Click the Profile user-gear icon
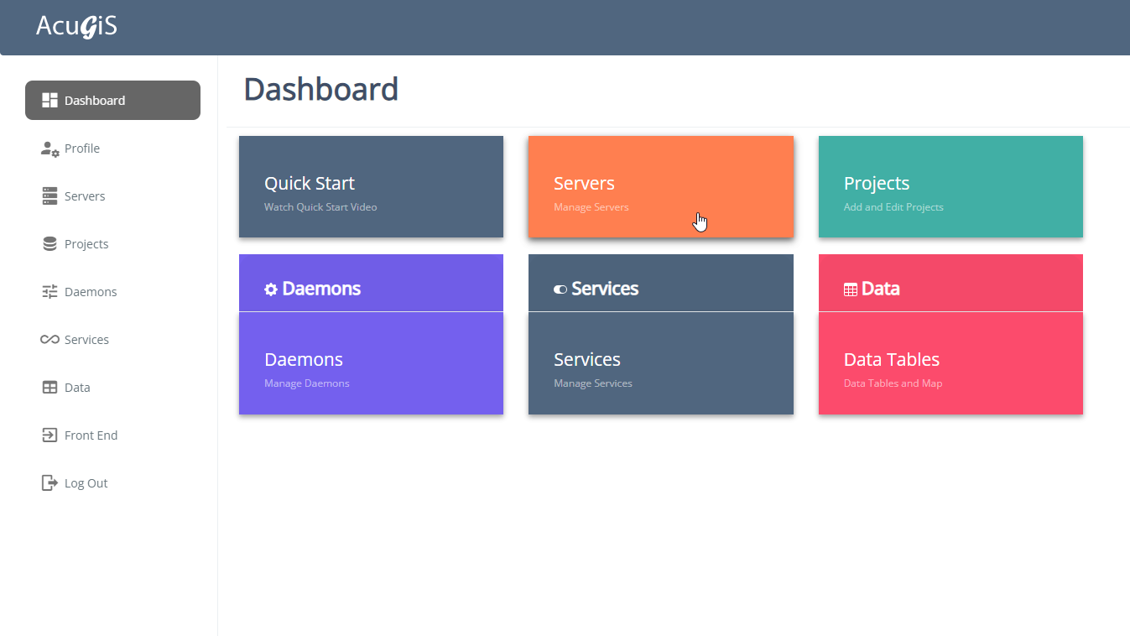This screenshot has width=1130, height=636. (x=49, y=149)
